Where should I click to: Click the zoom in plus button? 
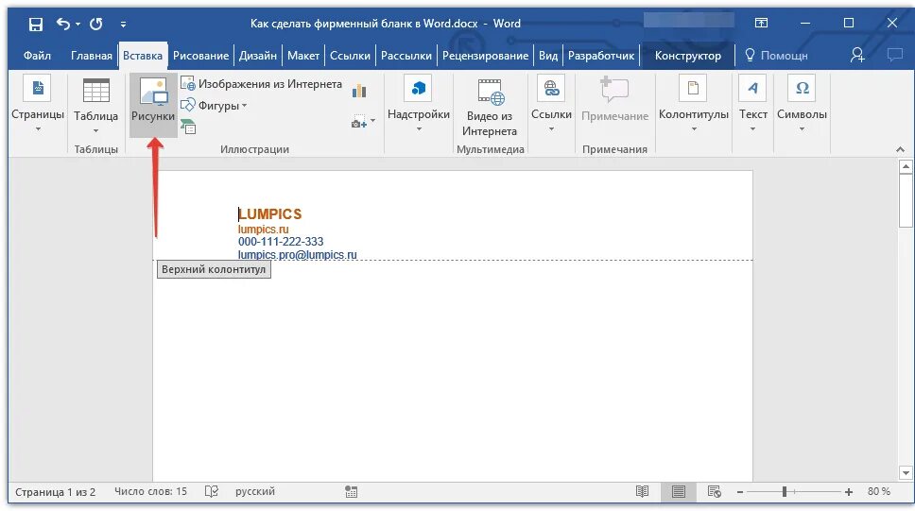(x=849, y=492)
